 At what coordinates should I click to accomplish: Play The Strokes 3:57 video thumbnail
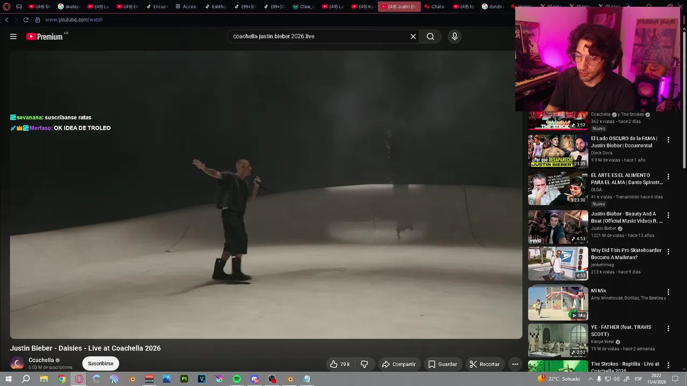coord(558,121)
